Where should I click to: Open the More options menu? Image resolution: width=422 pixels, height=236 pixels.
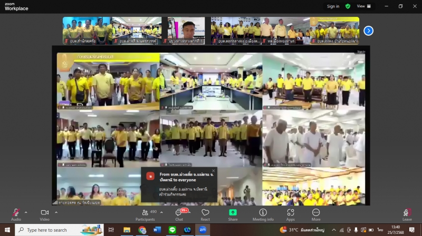[316, 214]
